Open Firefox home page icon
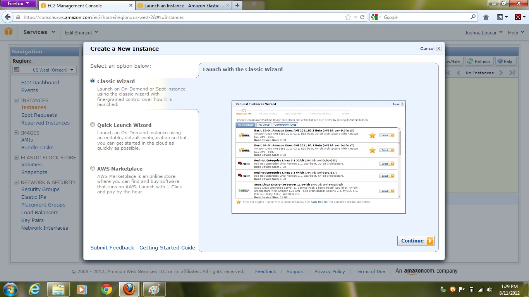This screenshot has width=529, height=297. click(486, 17)
